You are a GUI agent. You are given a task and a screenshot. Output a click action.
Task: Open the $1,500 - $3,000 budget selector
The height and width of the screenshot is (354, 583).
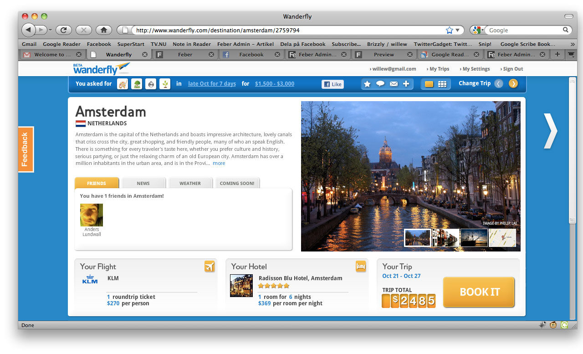point(274,84)
